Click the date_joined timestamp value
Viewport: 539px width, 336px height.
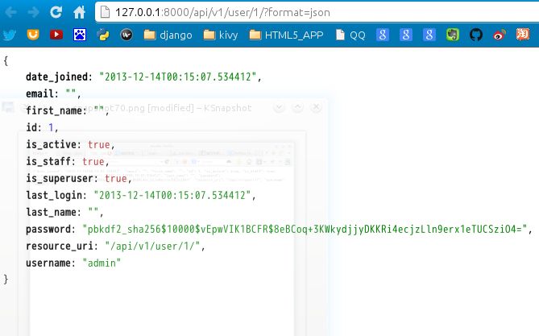click(178, 77)
